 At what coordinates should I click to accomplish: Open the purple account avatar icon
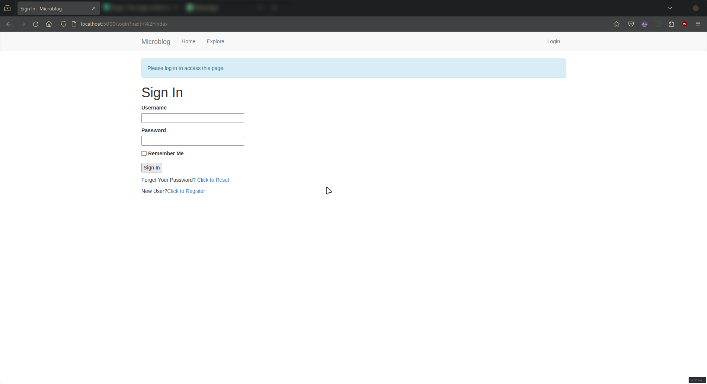644,24
